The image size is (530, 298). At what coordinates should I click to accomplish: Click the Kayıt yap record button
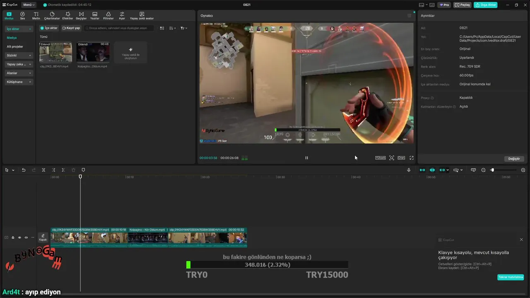tap(71, 28)
